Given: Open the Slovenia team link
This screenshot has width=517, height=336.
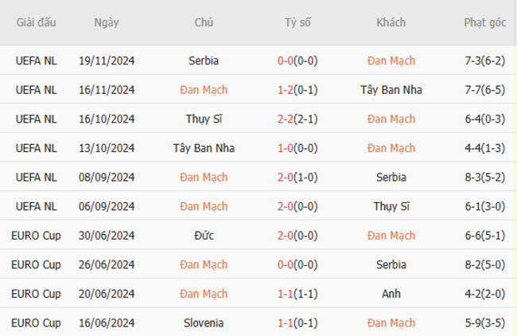Looking at the screenshot, I should (x=204, y=323).
